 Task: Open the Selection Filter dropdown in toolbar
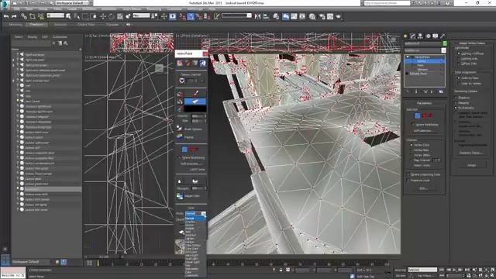pos(55,15)
